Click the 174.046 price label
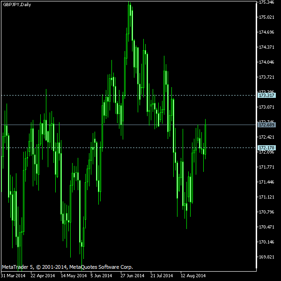The width and height of the screenshot is (281, 281). tap(266, 62)
